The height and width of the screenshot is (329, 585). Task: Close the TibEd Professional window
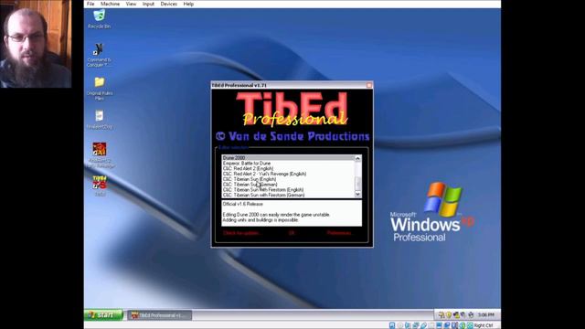click(x=369, y=85)
